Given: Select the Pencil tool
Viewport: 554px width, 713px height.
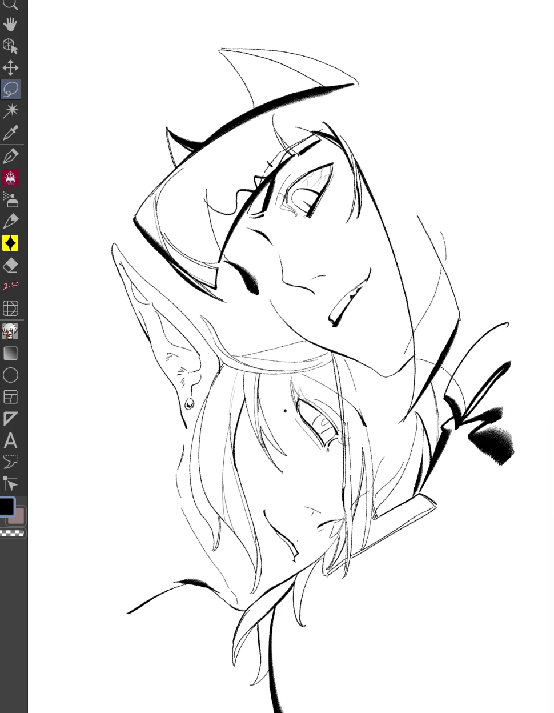Looking at the screenshot, I should (x=10, y=221).
